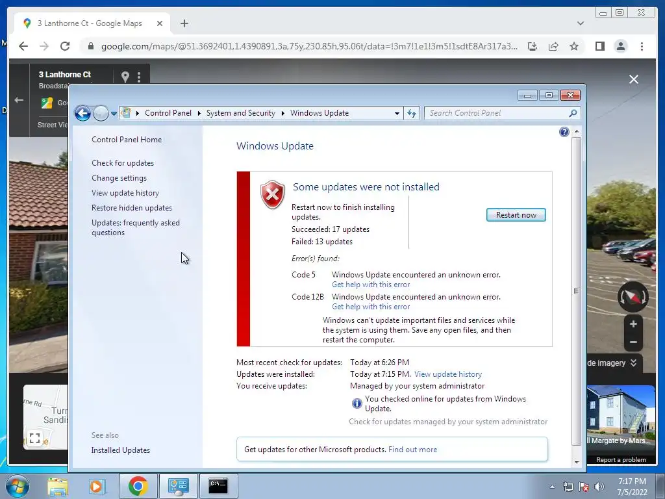Zoom in Street View with plus button
Screen dimensions: 665x499
(x=633, y=324)
